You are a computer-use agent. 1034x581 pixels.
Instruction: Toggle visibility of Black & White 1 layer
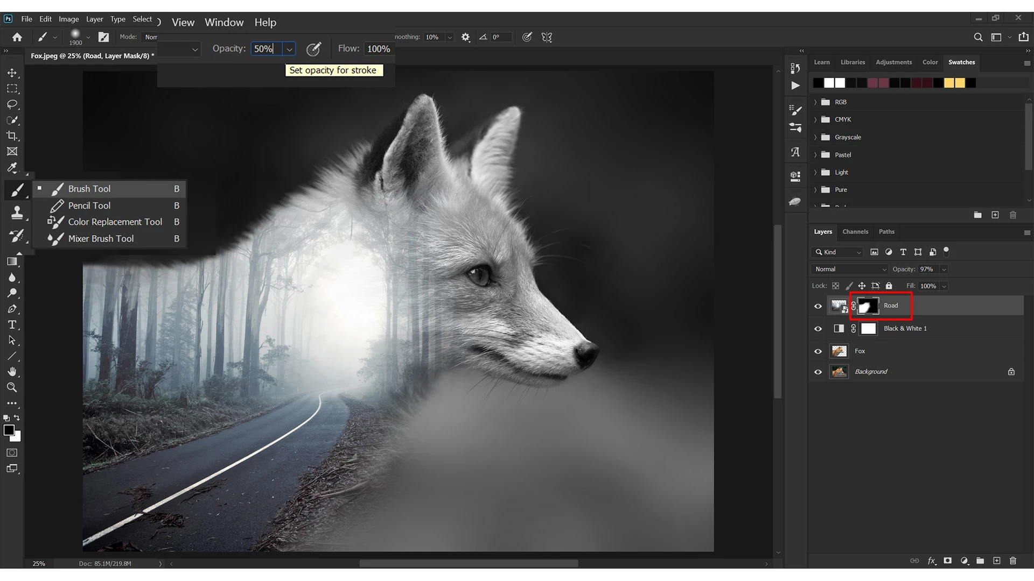[818, 329]
